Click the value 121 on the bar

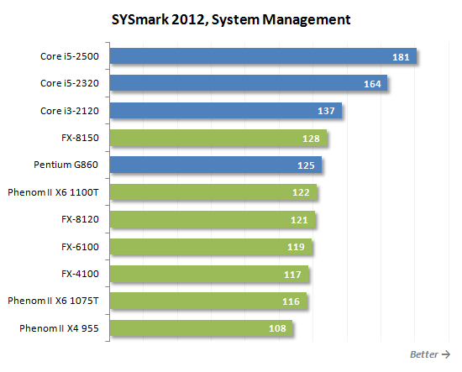pyautogui.click(x=299, y=220)
